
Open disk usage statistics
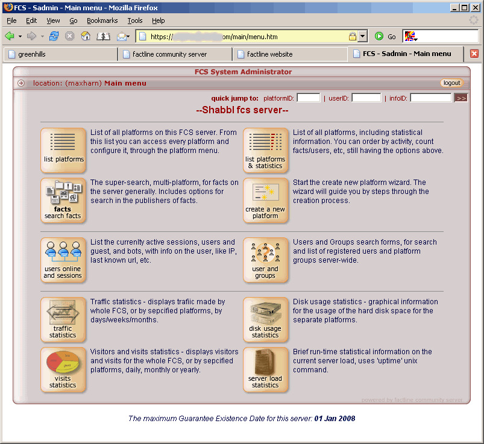point(265,319)
